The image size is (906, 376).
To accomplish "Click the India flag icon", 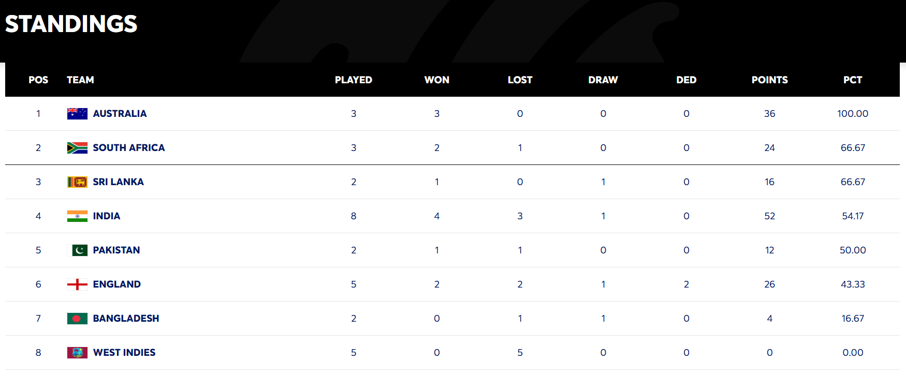I will pyautogui.click(x=77, y=216).
